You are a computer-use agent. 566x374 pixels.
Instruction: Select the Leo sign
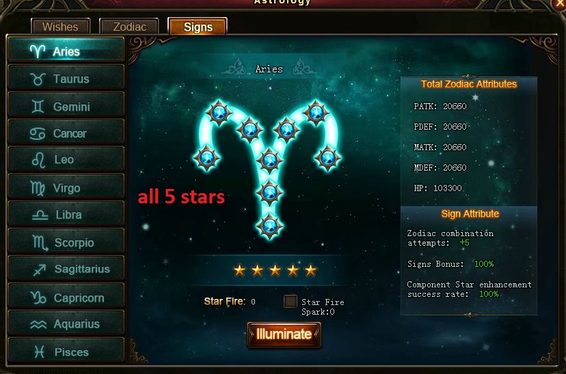(66, 160)
